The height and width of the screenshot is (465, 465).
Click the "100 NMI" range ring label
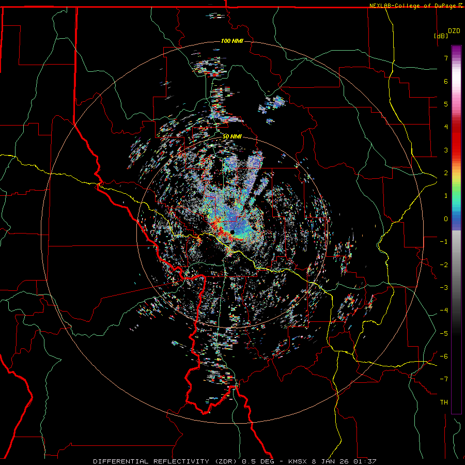click(x=232, y=41)
